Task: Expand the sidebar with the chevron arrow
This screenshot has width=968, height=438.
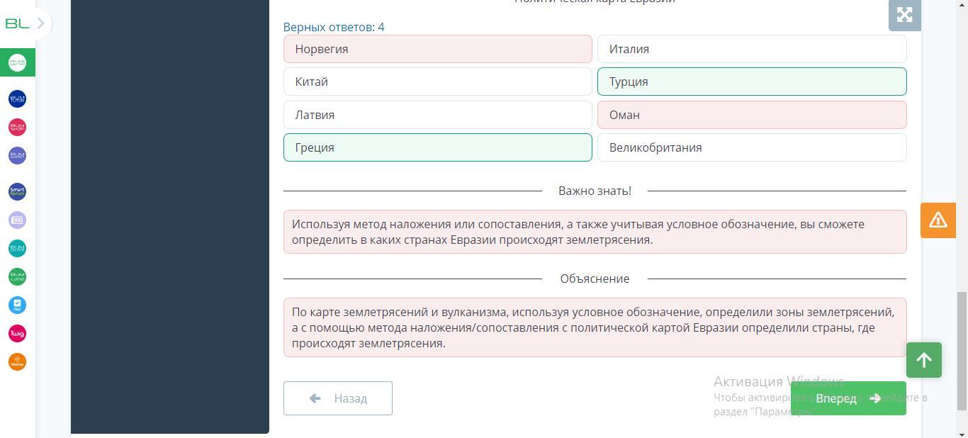Action: tap(41, 23)
